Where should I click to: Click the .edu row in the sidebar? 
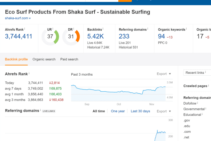click(187, 126)
